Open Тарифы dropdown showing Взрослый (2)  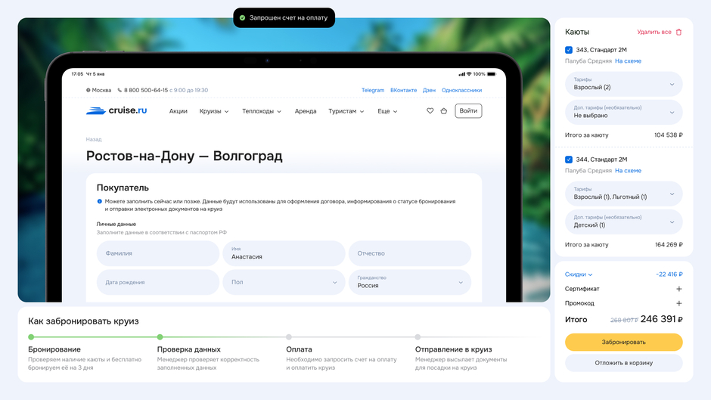pyautogui.click(x=623, y=84)
